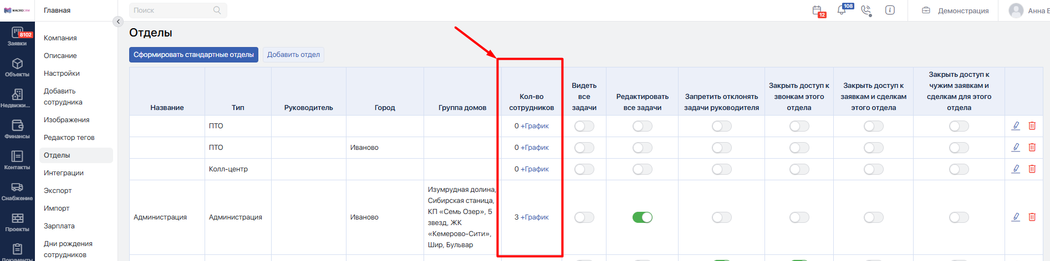The height and width of the screenshot is (261, 1050).
Task: Disable Редактировать все задачи for Администрация
Action: (642, 217)
